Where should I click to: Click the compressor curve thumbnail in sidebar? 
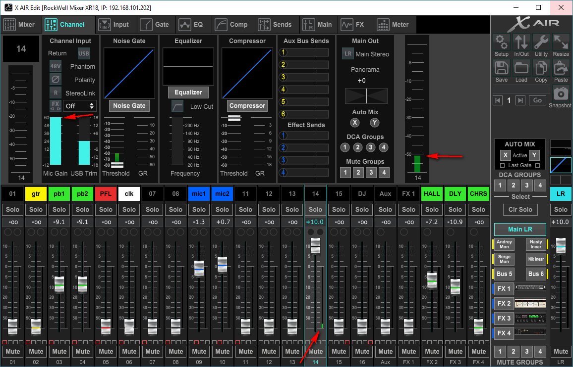coord(561,165)
